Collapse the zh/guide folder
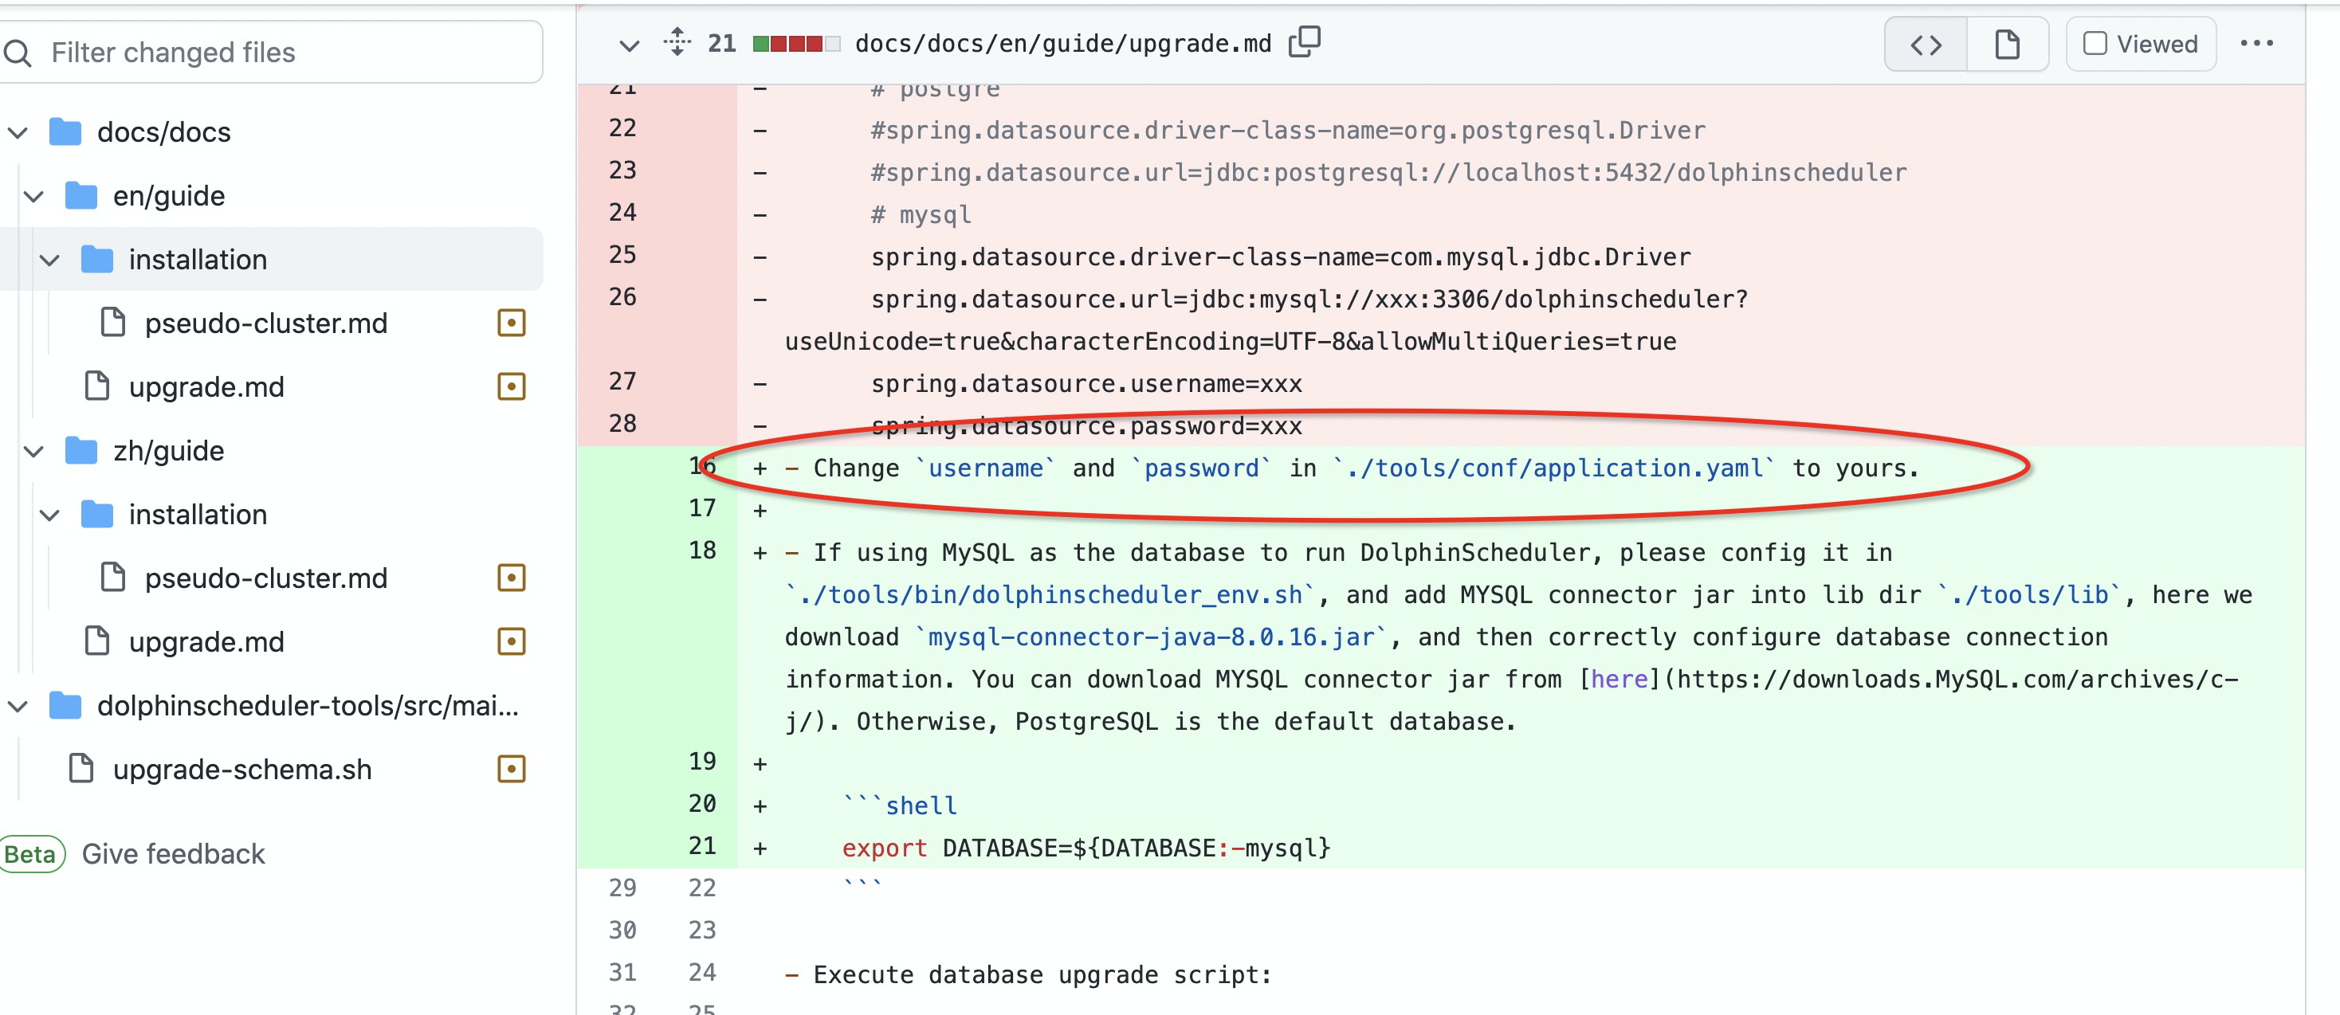The width and height of the screenshot is (2340, 1015). tap(33, 451)
